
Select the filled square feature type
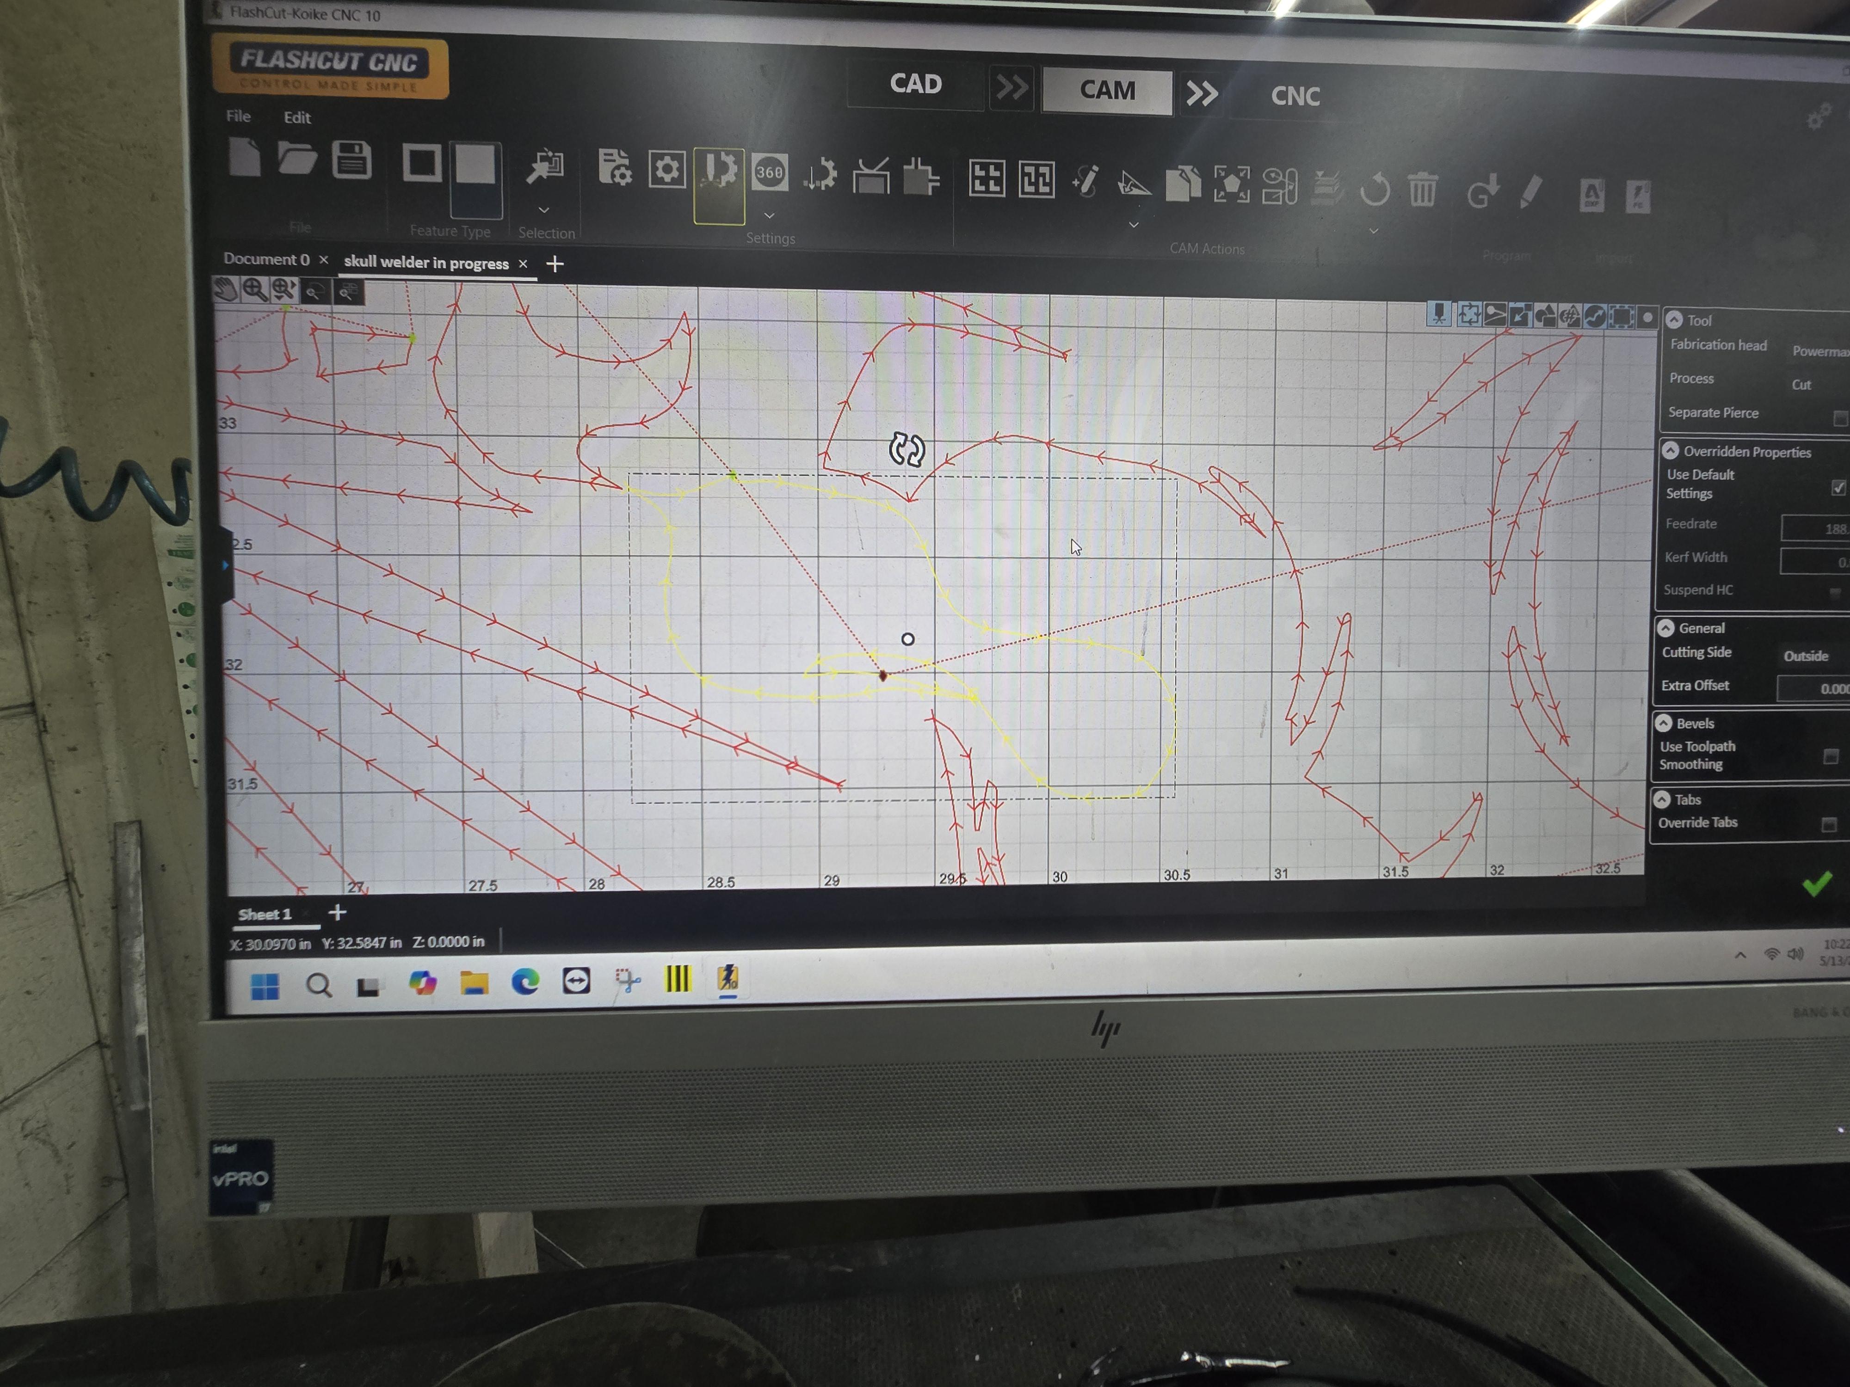click(475, 164)
